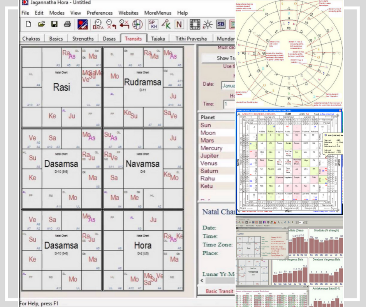Viewport: 366px width, 307px height.
Task: Select Jupiter row in the planet list
Action: click(211, 156)
